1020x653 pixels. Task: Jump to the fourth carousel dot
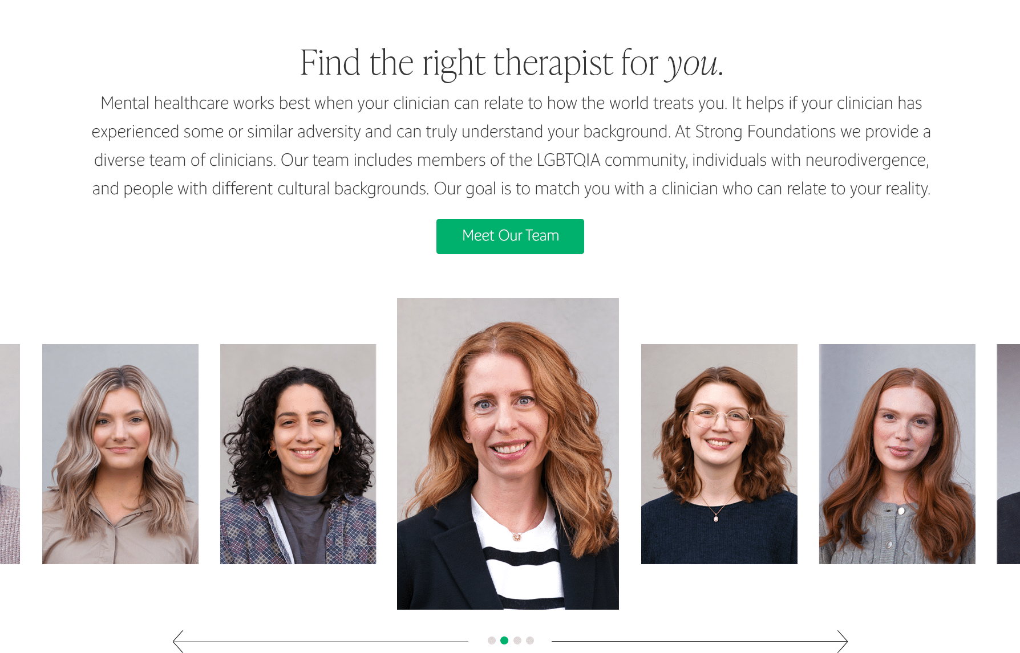pos(530,640)
